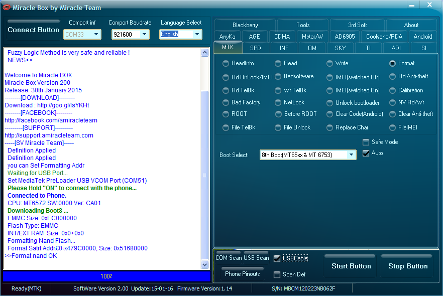Open the Phone Pinouts button
This screenshot has width=443, height=296.
pos(243,273)
